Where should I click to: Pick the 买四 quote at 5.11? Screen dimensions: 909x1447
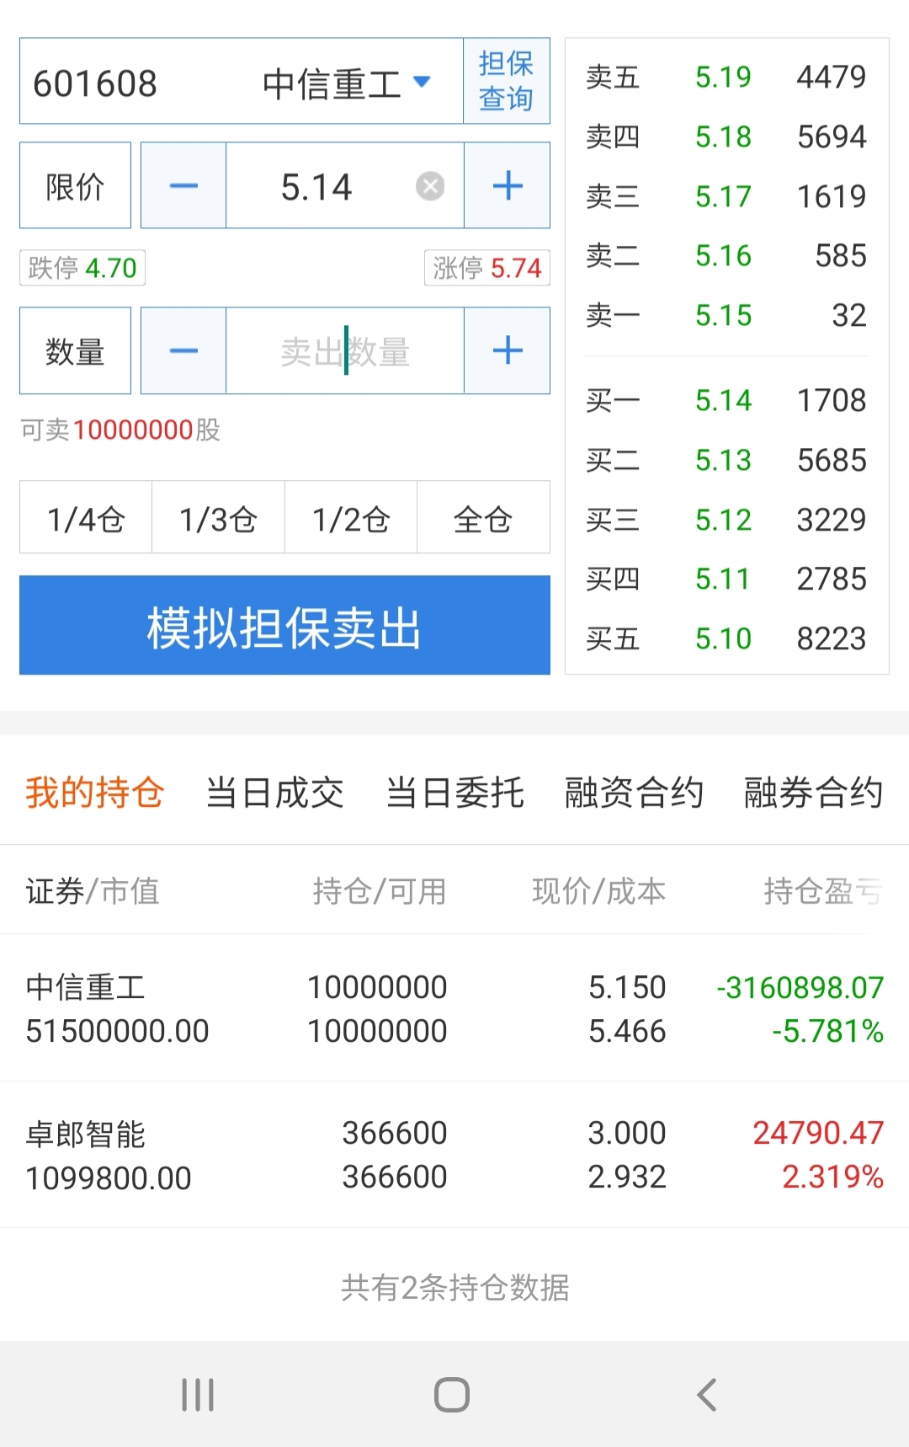(726, 579)
